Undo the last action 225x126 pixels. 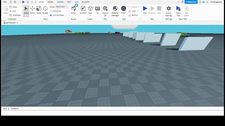32,2
